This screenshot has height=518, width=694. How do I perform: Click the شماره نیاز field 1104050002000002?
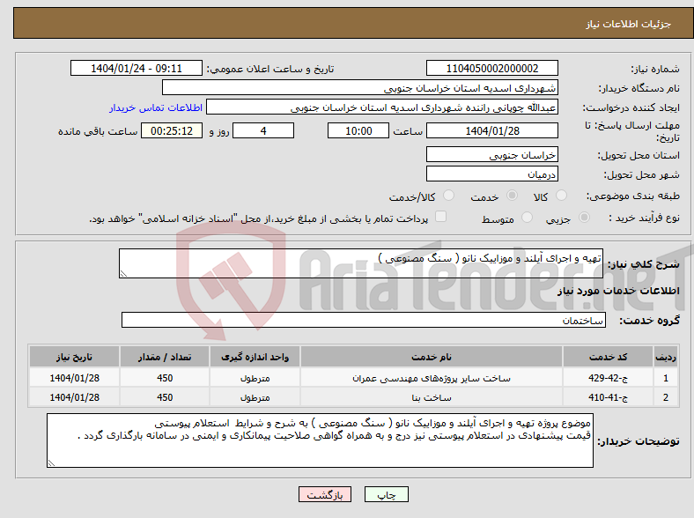(491, 68)
